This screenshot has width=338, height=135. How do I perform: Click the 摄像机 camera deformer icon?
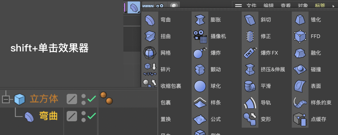click(x=200, y=36)
